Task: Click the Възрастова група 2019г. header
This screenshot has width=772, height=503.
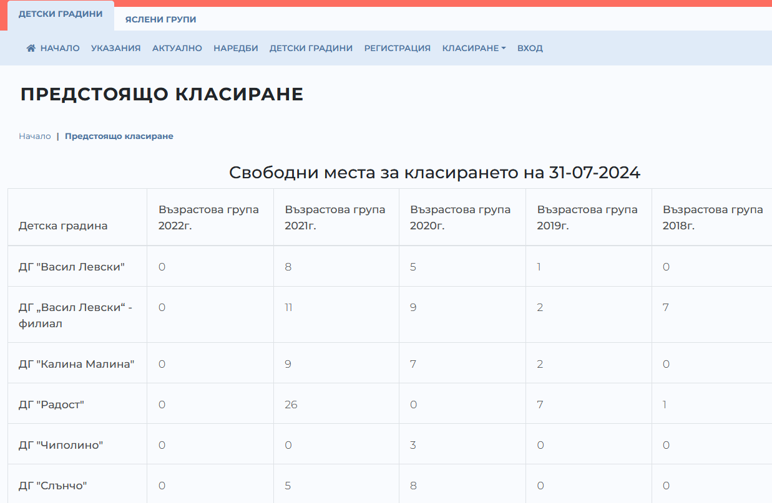Action: [587, 218]
